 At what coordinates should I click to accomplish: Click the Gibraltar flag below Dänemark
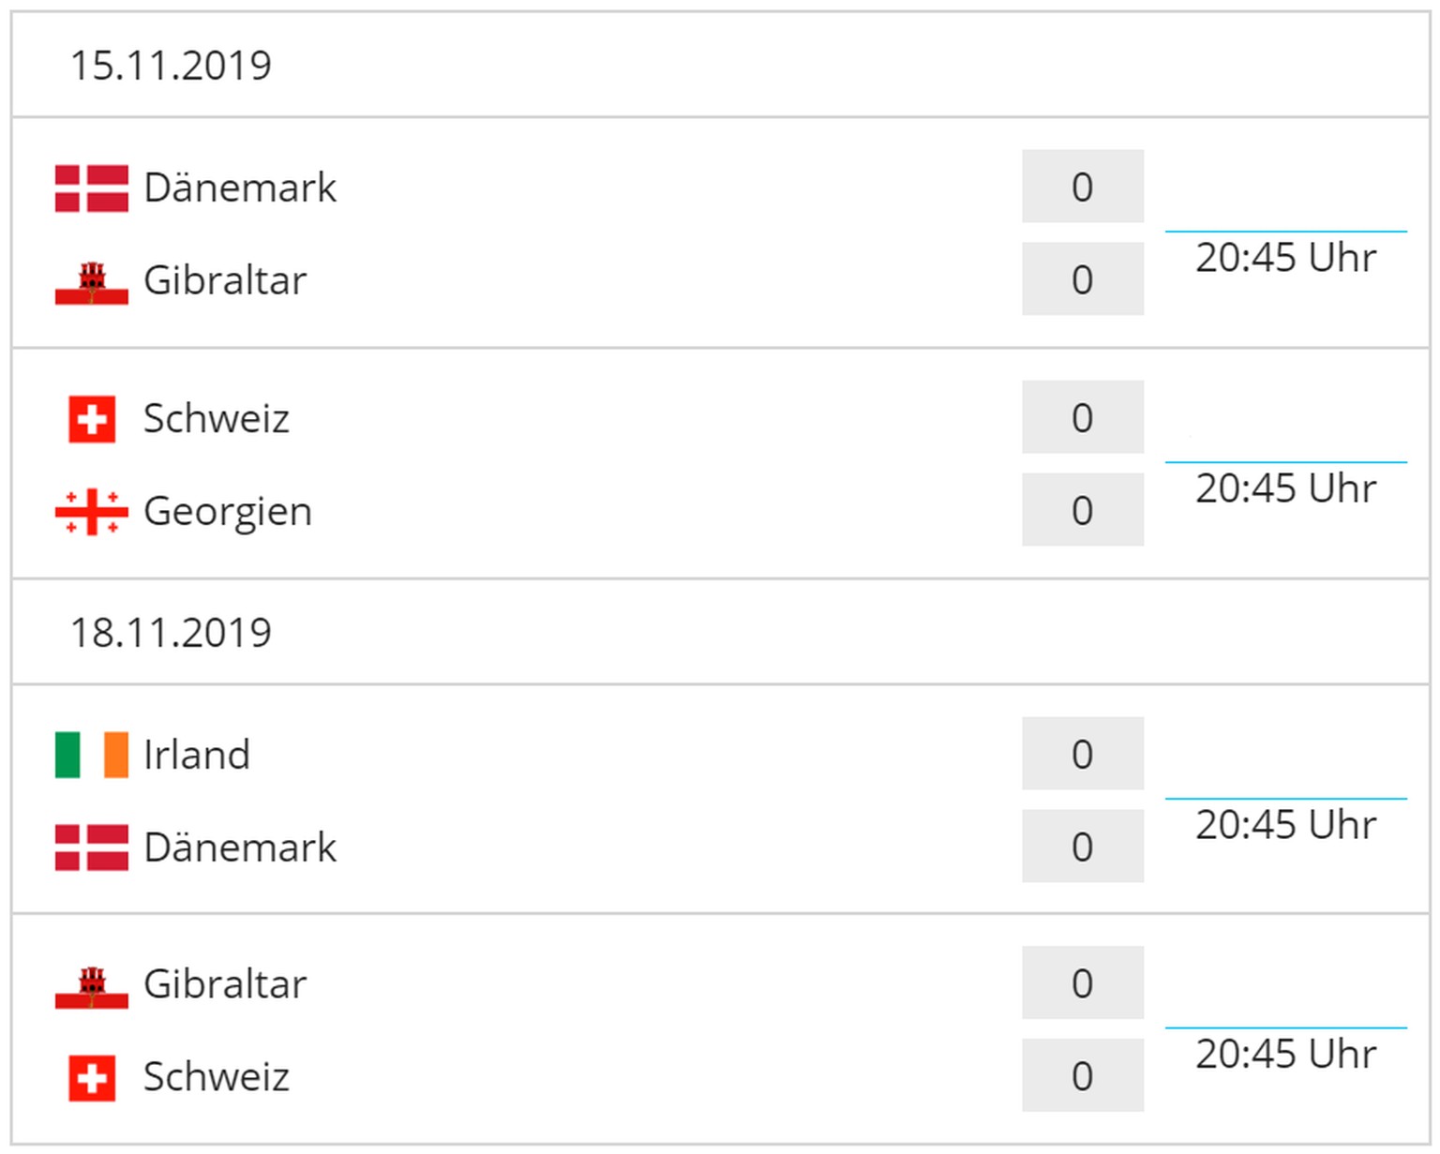[91, 281]
